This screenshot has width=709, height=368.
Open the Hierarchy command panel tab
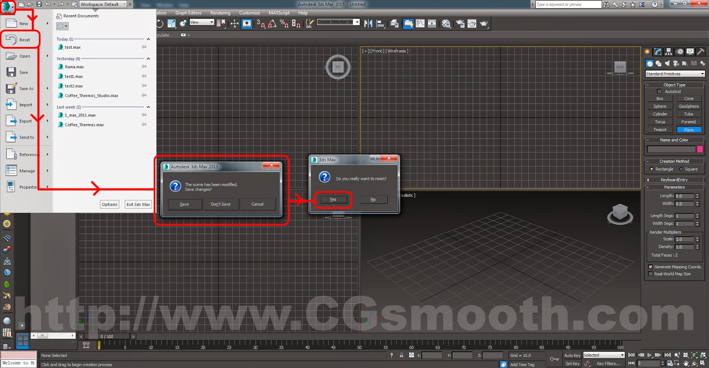669,52
